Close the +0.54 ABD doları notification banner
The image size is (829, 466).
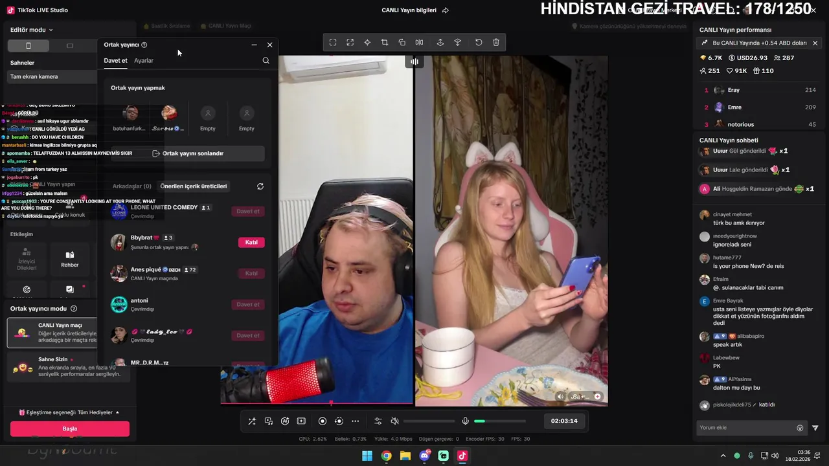(815, 43)
